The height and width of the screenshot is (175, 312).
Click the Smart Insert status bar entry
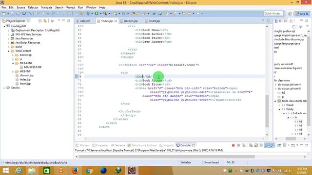(x=212, y=162)
